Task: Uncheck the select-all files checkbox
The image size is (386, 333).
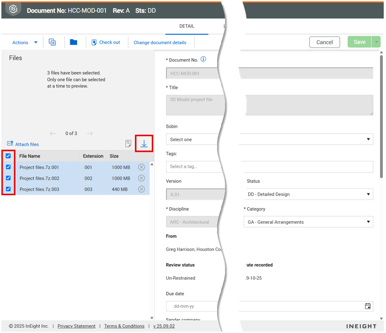Action: click(x=8, y=156)
